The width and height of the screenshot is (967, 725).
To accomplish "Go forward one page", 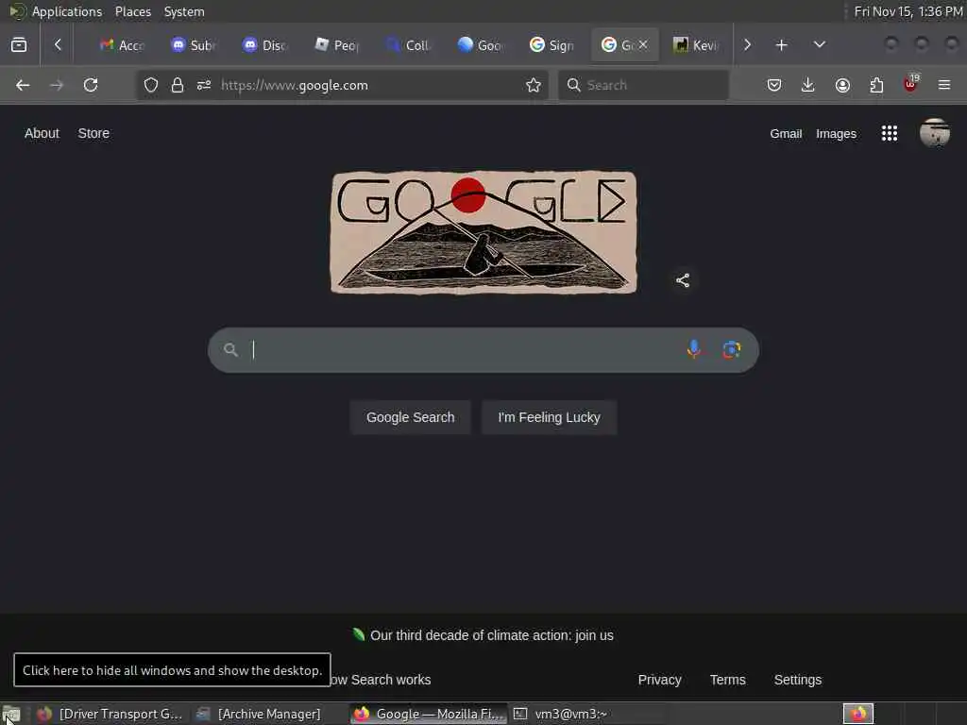I will point(57,85).
